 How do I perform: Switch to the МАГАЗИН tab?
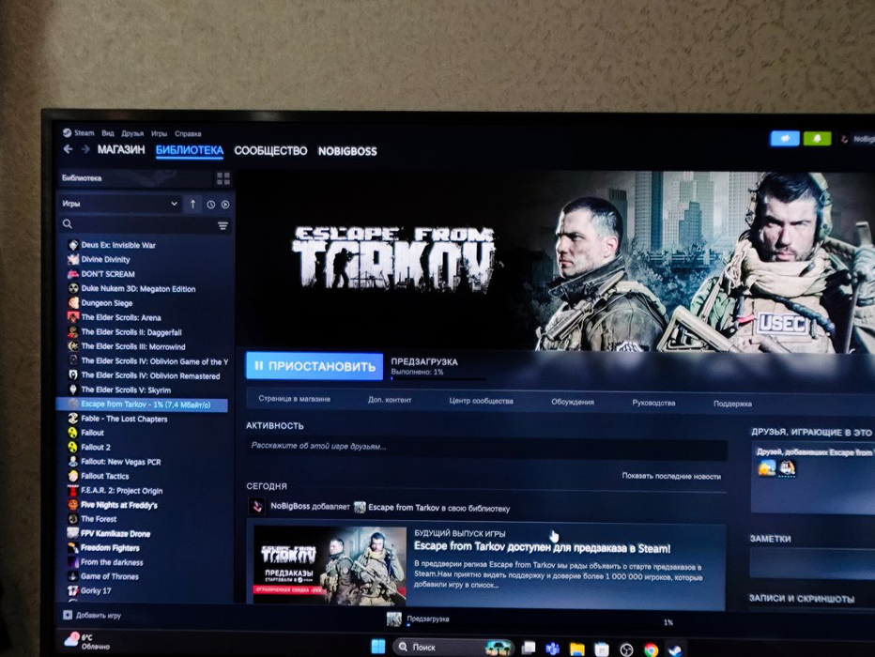click(x=121, y=150)
